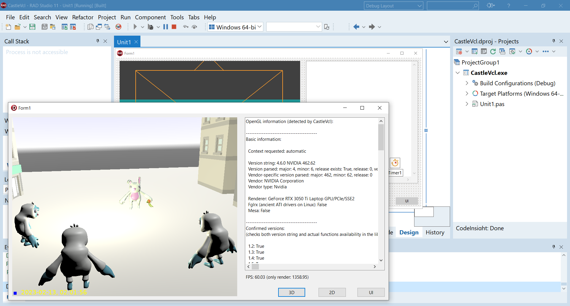This screenshot has width=570, height=306.
Task: Click refresh icon beside empty toolbar combo
Action: pos(327,27)
